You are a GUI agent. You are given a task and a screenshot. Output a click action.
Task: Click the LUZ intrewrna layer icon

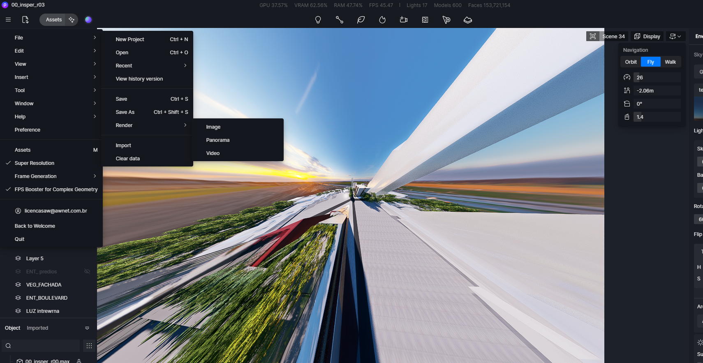(18, 311)
